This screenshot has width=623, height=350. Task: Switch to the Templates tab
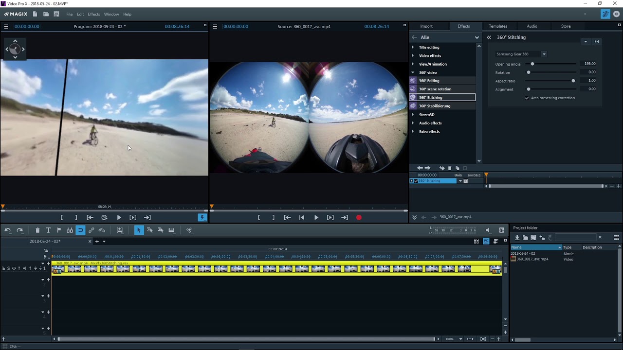coord(498,26)
